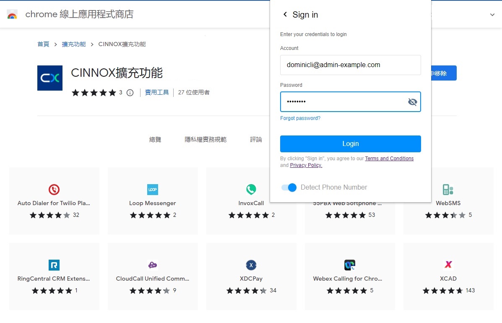Click the Auto Dialer for Twilio title
This screenshot has height=323, width=502.
point(54,203)
